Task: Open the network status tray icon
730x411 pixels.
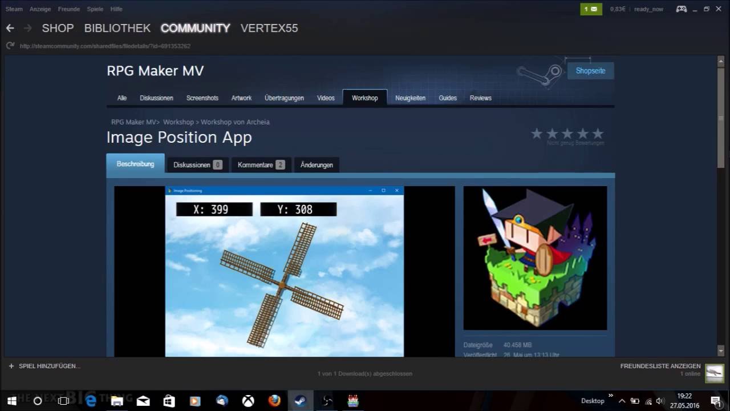Action: 648,401
